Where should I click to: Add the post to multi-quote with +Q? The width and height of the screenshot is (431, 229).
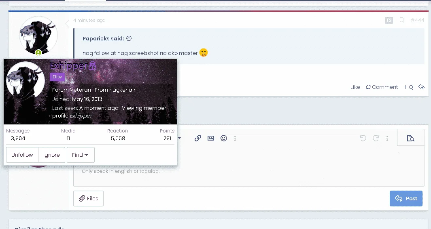[408, 87]
